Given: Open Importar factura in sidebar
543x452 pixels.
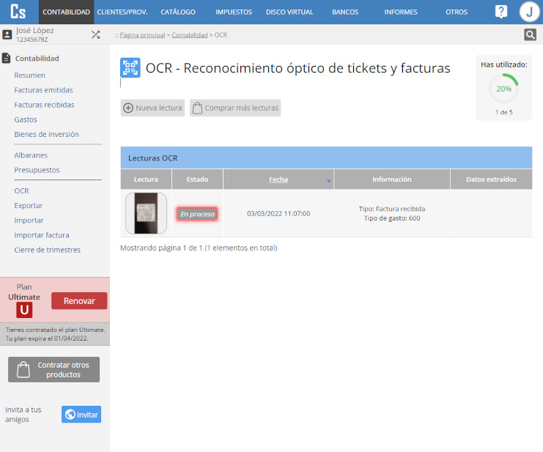Looking at the screenshot, I should 42,235.
